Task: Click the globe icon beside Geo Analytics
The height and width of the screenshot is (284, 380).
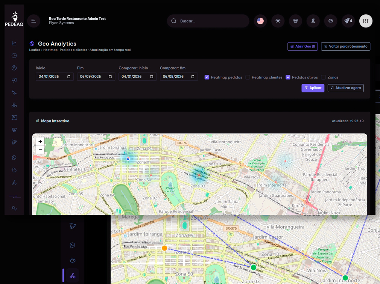Action: (x=32, y=44)
